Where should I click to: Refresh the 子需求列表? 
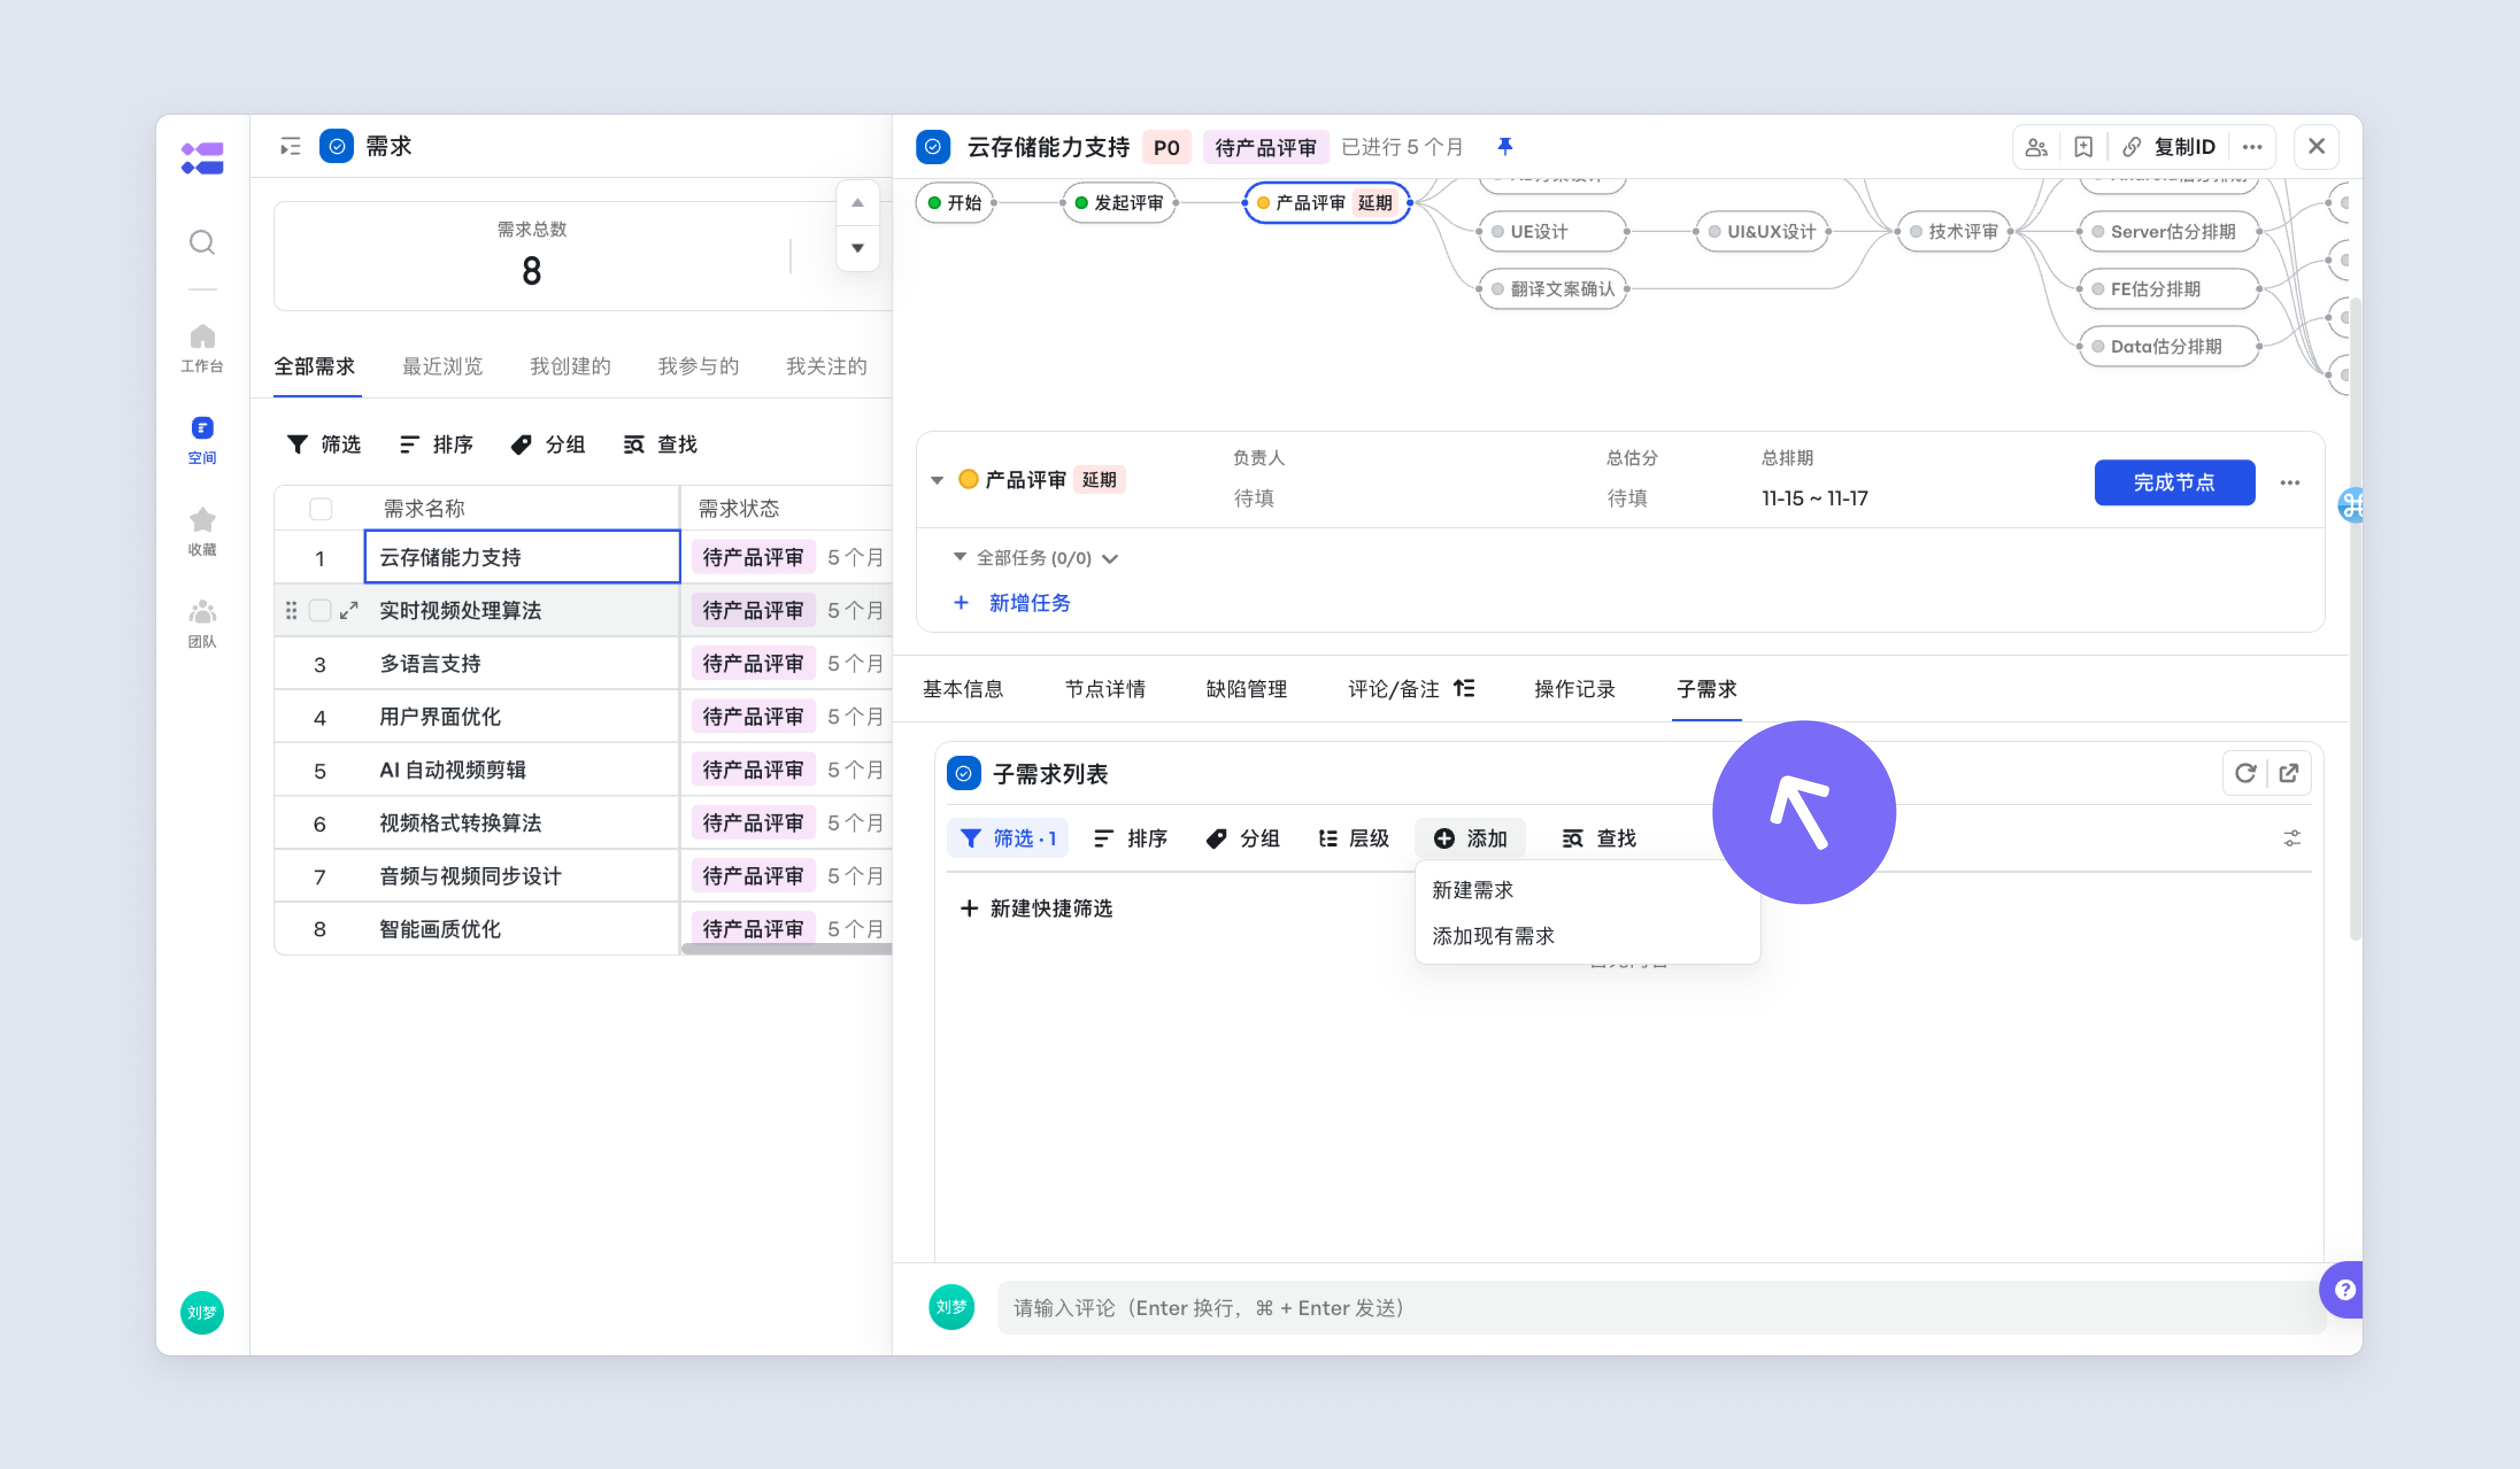click(x=2245, y=772)
